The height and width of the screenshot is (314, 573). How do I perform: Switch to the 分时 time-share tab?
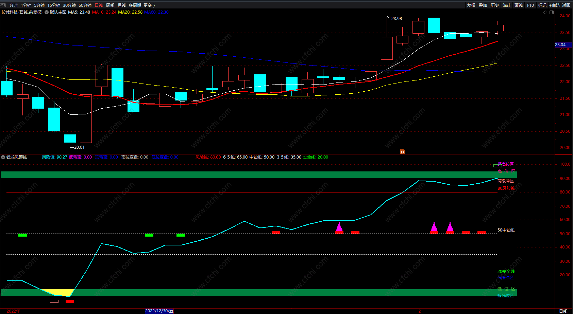pos(14,5)
